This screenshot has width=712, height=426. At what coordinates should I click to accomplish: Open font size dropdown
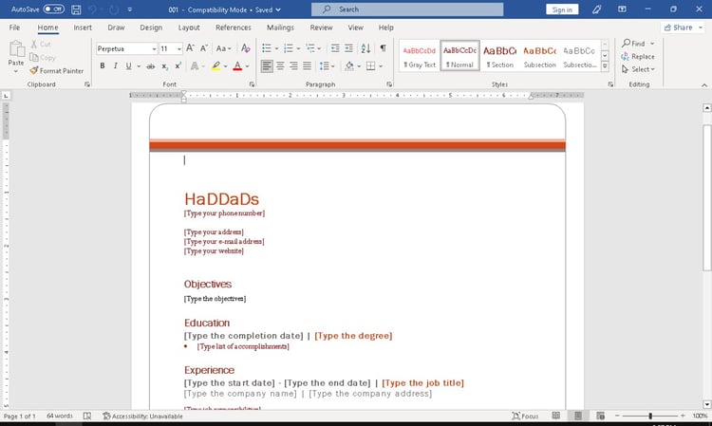179,48
